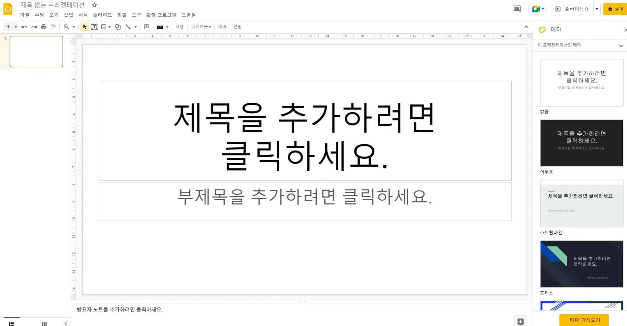Insert an image via toolbar icon
The image size is (627, 326).
pos(104,27)
